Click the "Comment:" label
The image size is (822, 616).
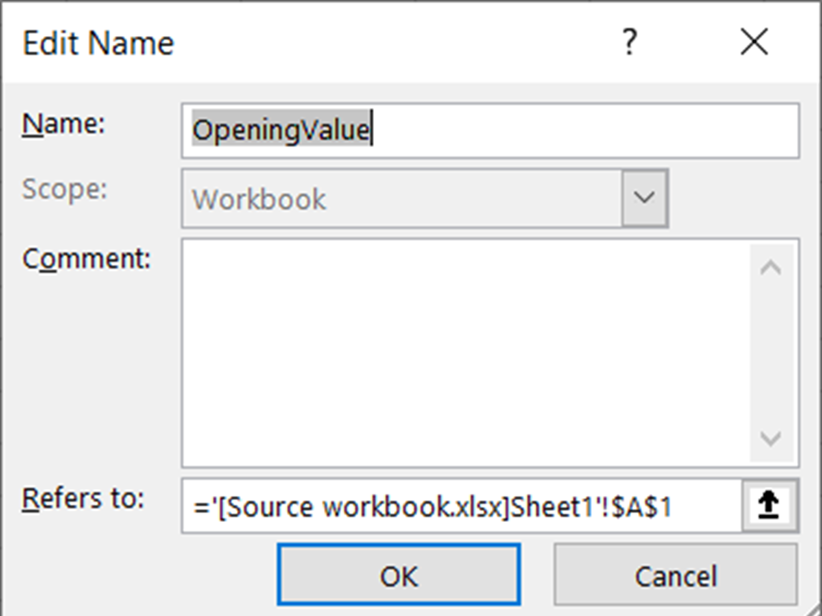point(86,258)
